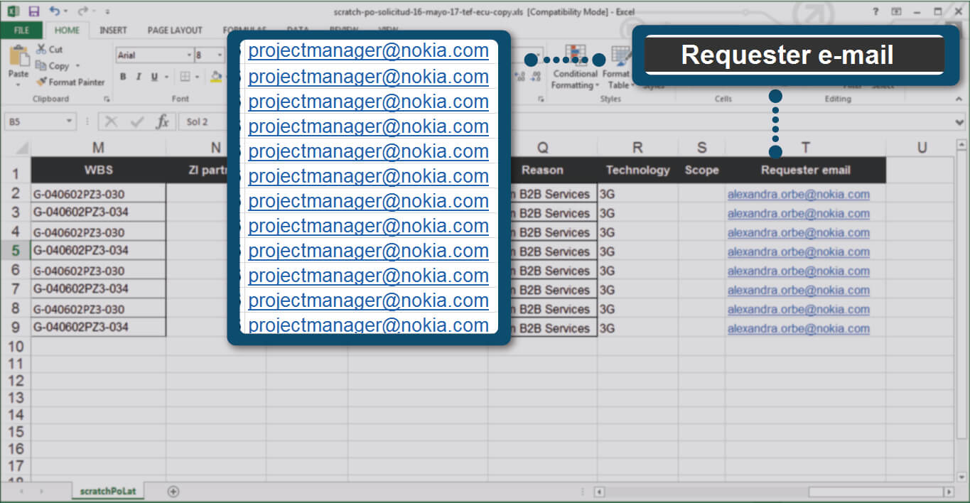Switch to the INSERT ribbon tab
Image resolution: width=970 pixels, height=503 pixels.
(x=113, y=30)
